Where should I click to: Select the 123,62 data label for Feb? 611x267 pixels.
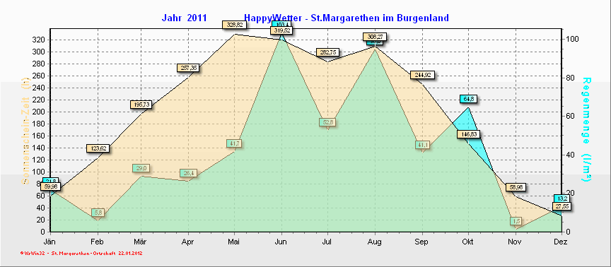(x=98, y=148)
